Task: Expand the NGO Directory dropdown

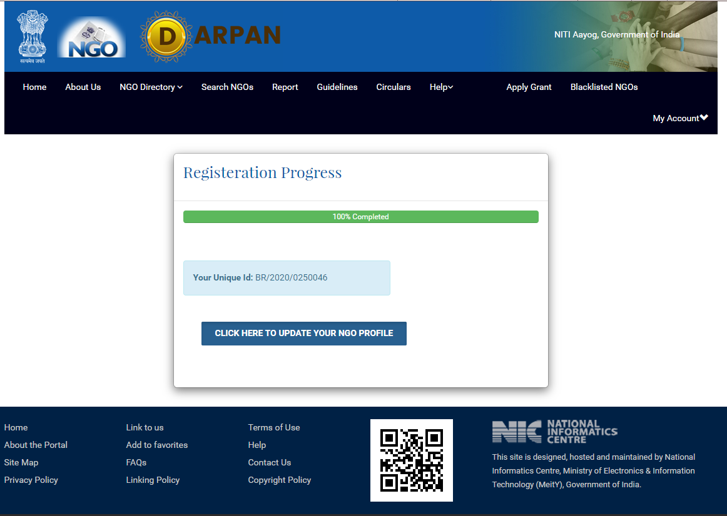Action: pyautogui.click(x=151, y=87)
